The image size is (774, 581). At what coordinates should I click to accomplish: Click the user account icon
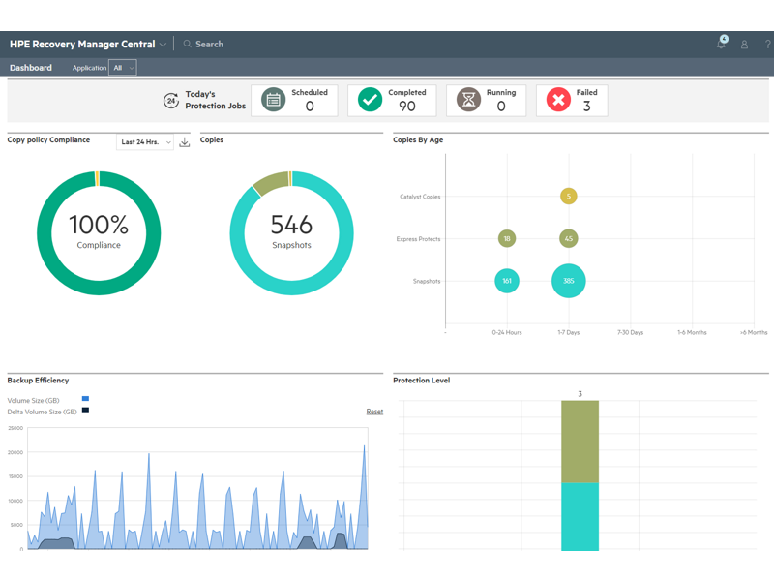click(x=744, y=45)
